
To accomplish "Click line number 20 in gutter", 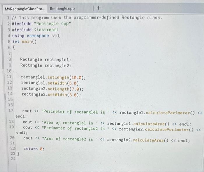I will coord(12,138).
